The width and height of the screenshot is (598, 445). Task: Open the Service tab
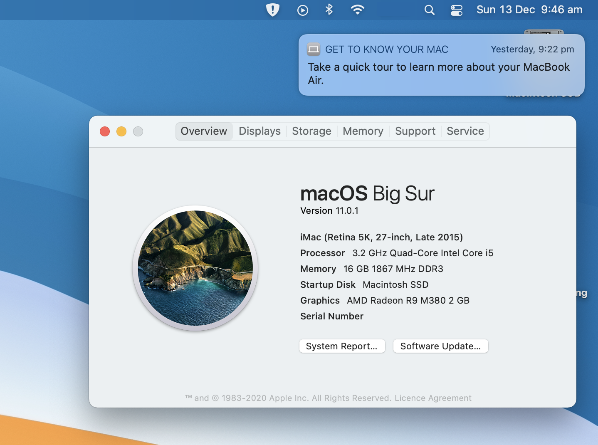tap(465, 131)
